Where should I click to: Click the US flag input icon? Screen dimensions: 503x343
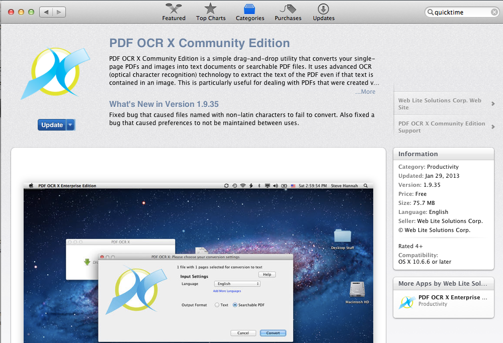tap(293, 186)
